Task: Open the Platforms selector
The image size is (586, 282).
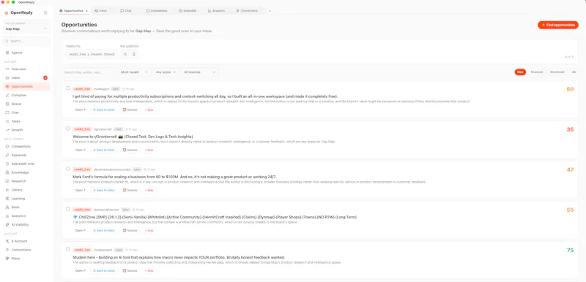Action: click(x=92, y=54)
